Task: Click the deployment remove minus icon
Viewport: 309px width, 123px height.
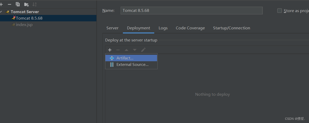Action: 118,50
